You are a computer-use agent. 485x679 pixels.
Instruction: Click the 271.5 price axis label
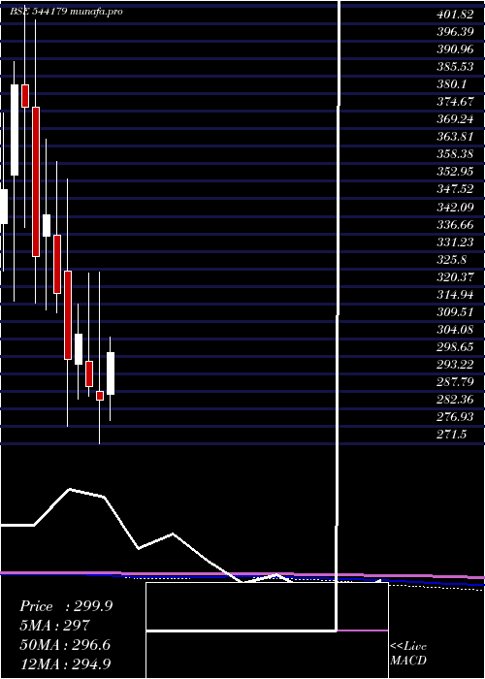(x=451, y=434)
